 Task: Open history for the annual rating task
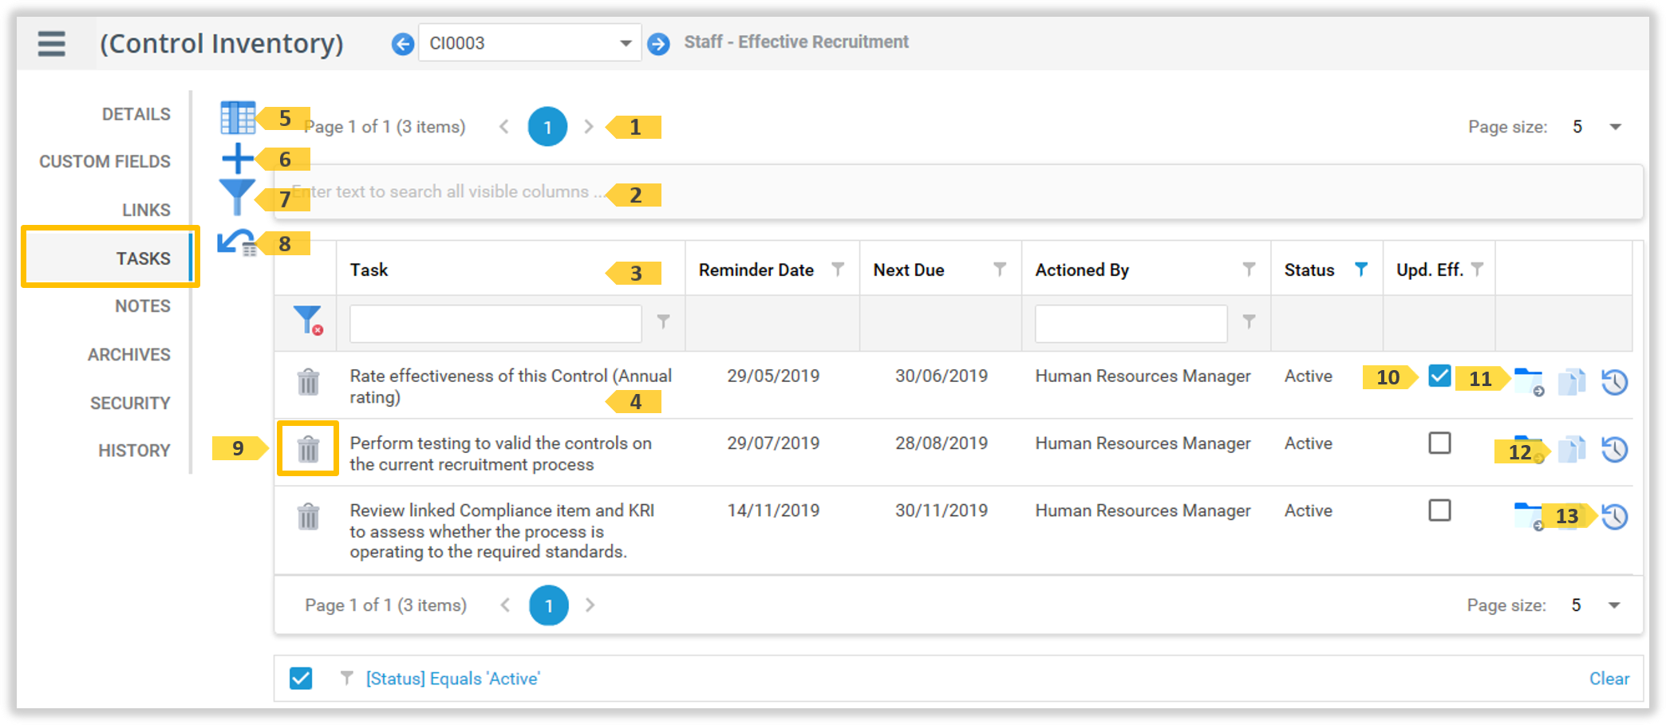(1614, 382)
